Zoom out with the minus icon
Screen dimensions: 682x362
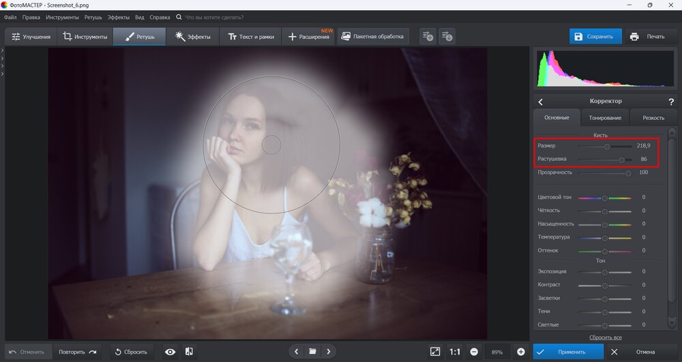coord(473,352)
